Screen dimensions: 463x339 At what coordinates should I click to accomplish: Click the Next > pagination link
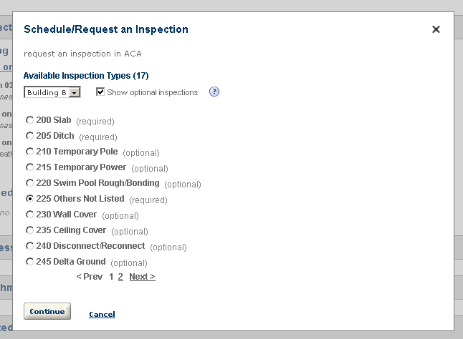(x=142, y=277)
